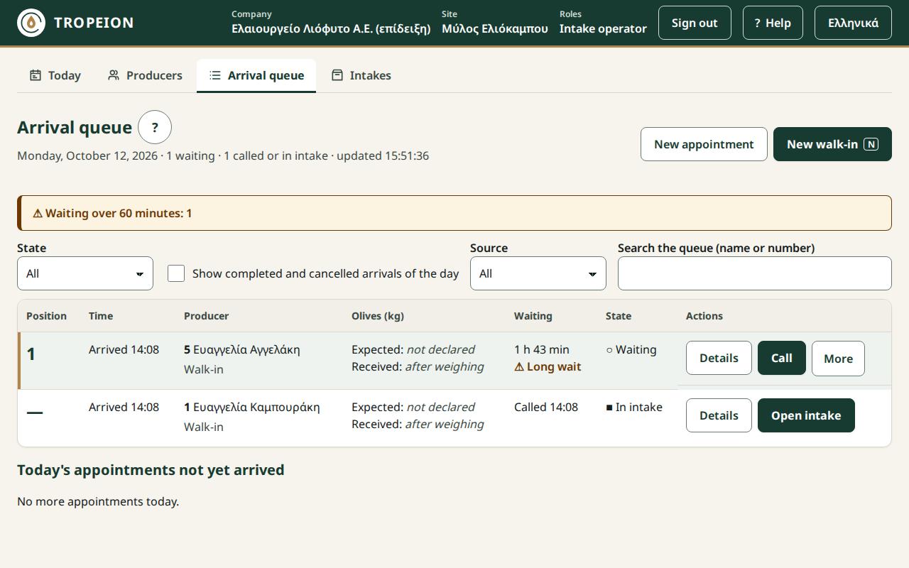Switch language to Ελληνικά

[853, 23]
